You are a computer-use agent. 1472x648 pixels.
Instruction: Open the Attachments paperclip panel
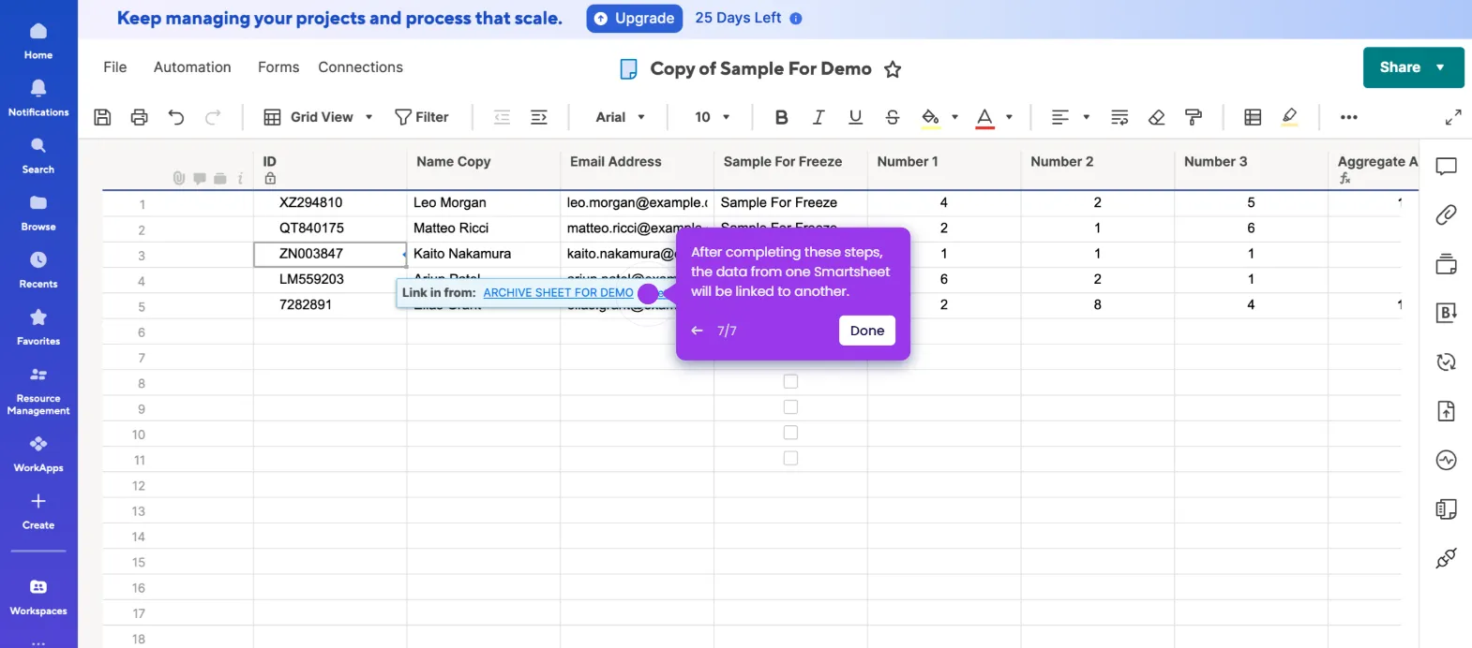tap(1447, 214)
